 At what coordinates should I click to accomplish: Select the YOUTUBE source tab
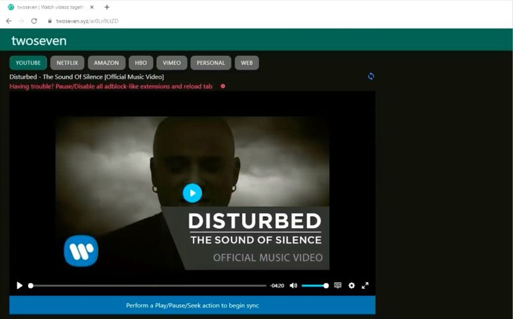(28, 63)
